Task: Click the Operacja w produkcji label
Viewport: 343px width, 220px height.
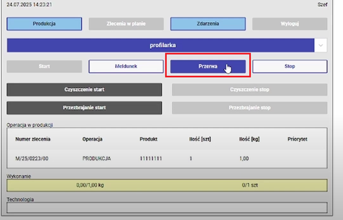Action: [x=29, y=125]
